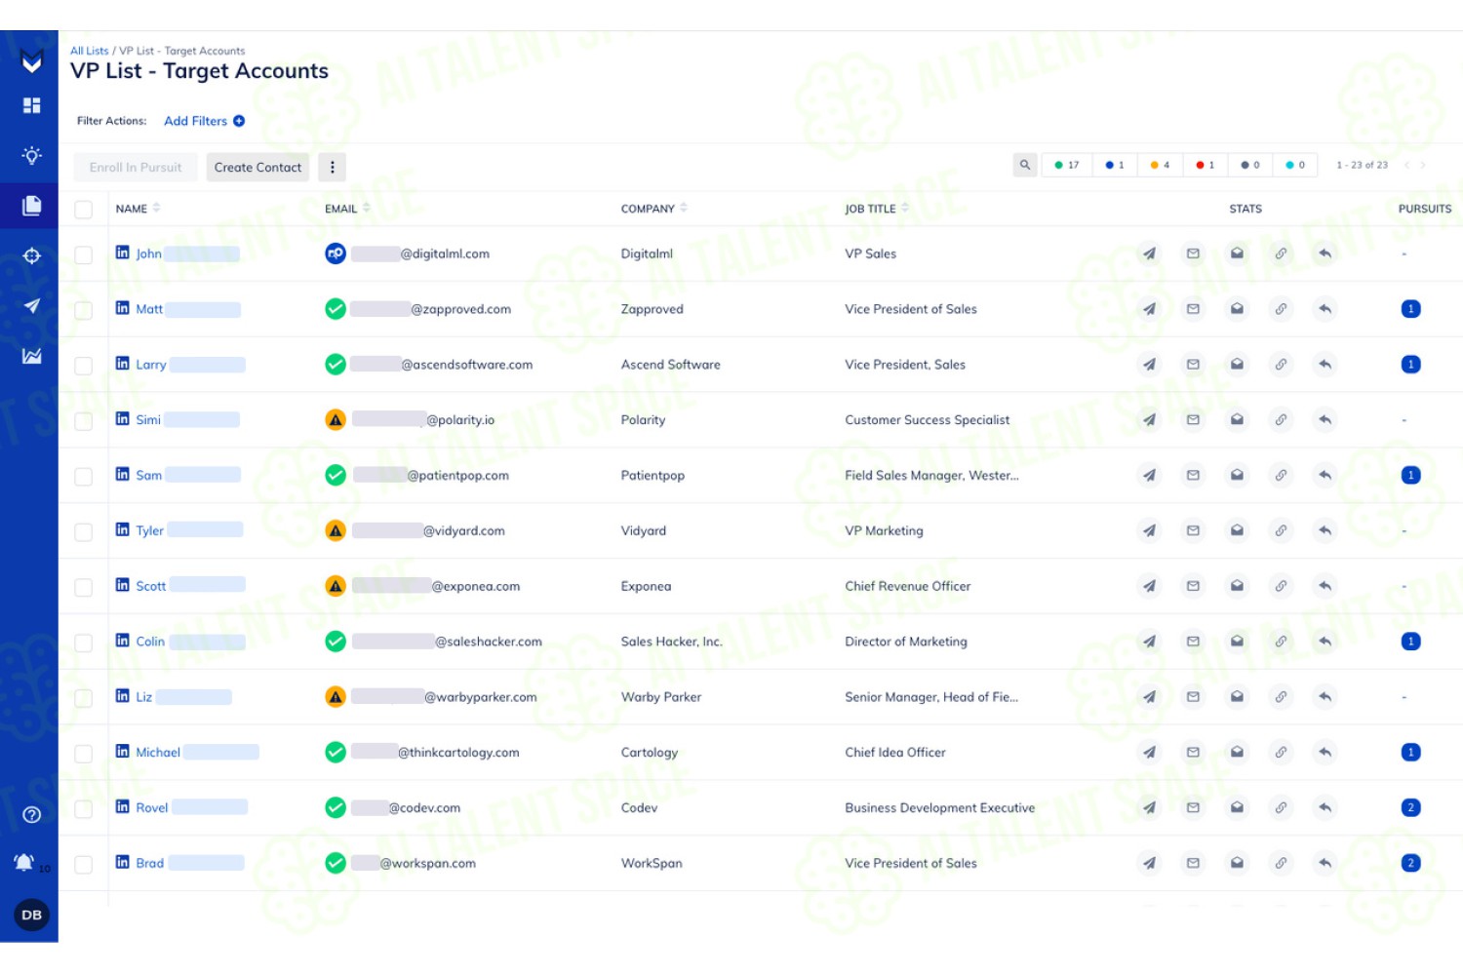Screen dimensions: 1463x975
Task: Click LinkedIn icon for Brad
Action: [122, 862]
